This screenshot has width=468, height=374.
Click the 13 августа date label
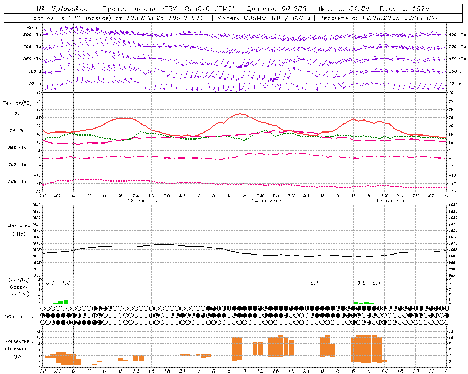[142, 201]
